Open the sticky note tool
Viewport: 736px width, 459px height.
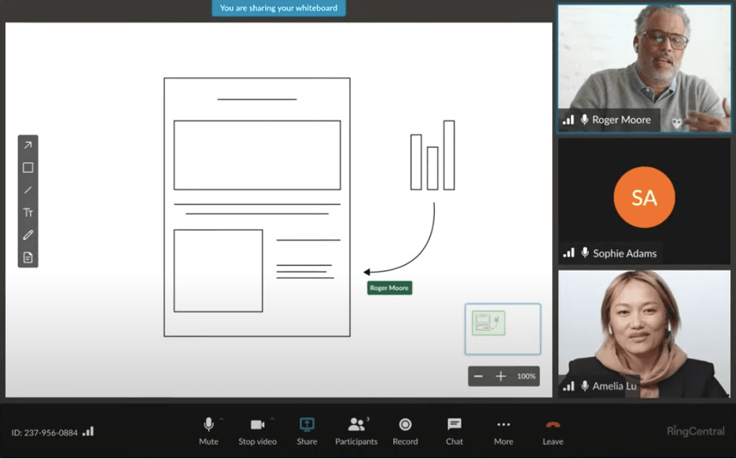[28, 257]
